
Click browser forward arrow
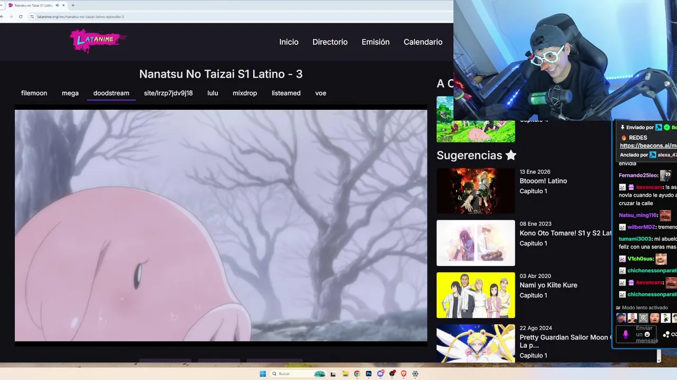pos(11,16)
